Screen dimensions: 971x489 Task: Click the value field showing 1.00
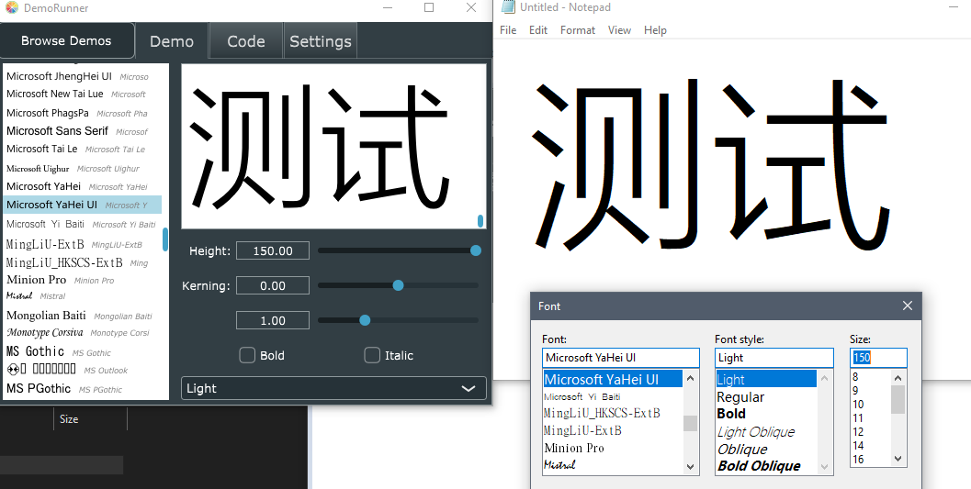tap(273, 320)
